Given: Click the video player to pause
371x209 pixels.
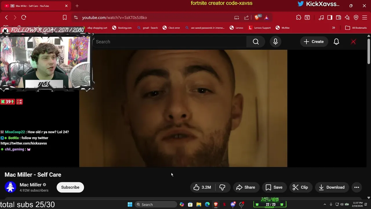Looking at the screenshot, I should 183,108.
